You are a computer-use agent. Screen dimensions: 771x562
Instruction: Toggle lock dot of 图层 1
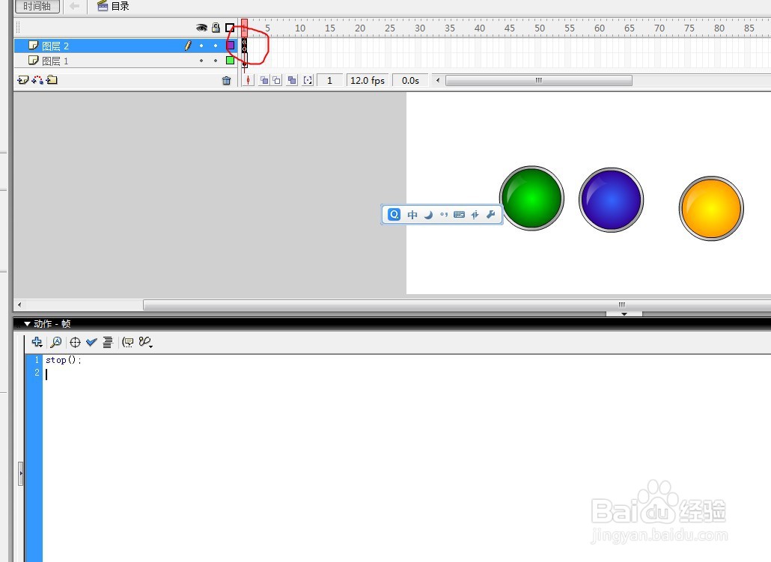tap(216, 61)
